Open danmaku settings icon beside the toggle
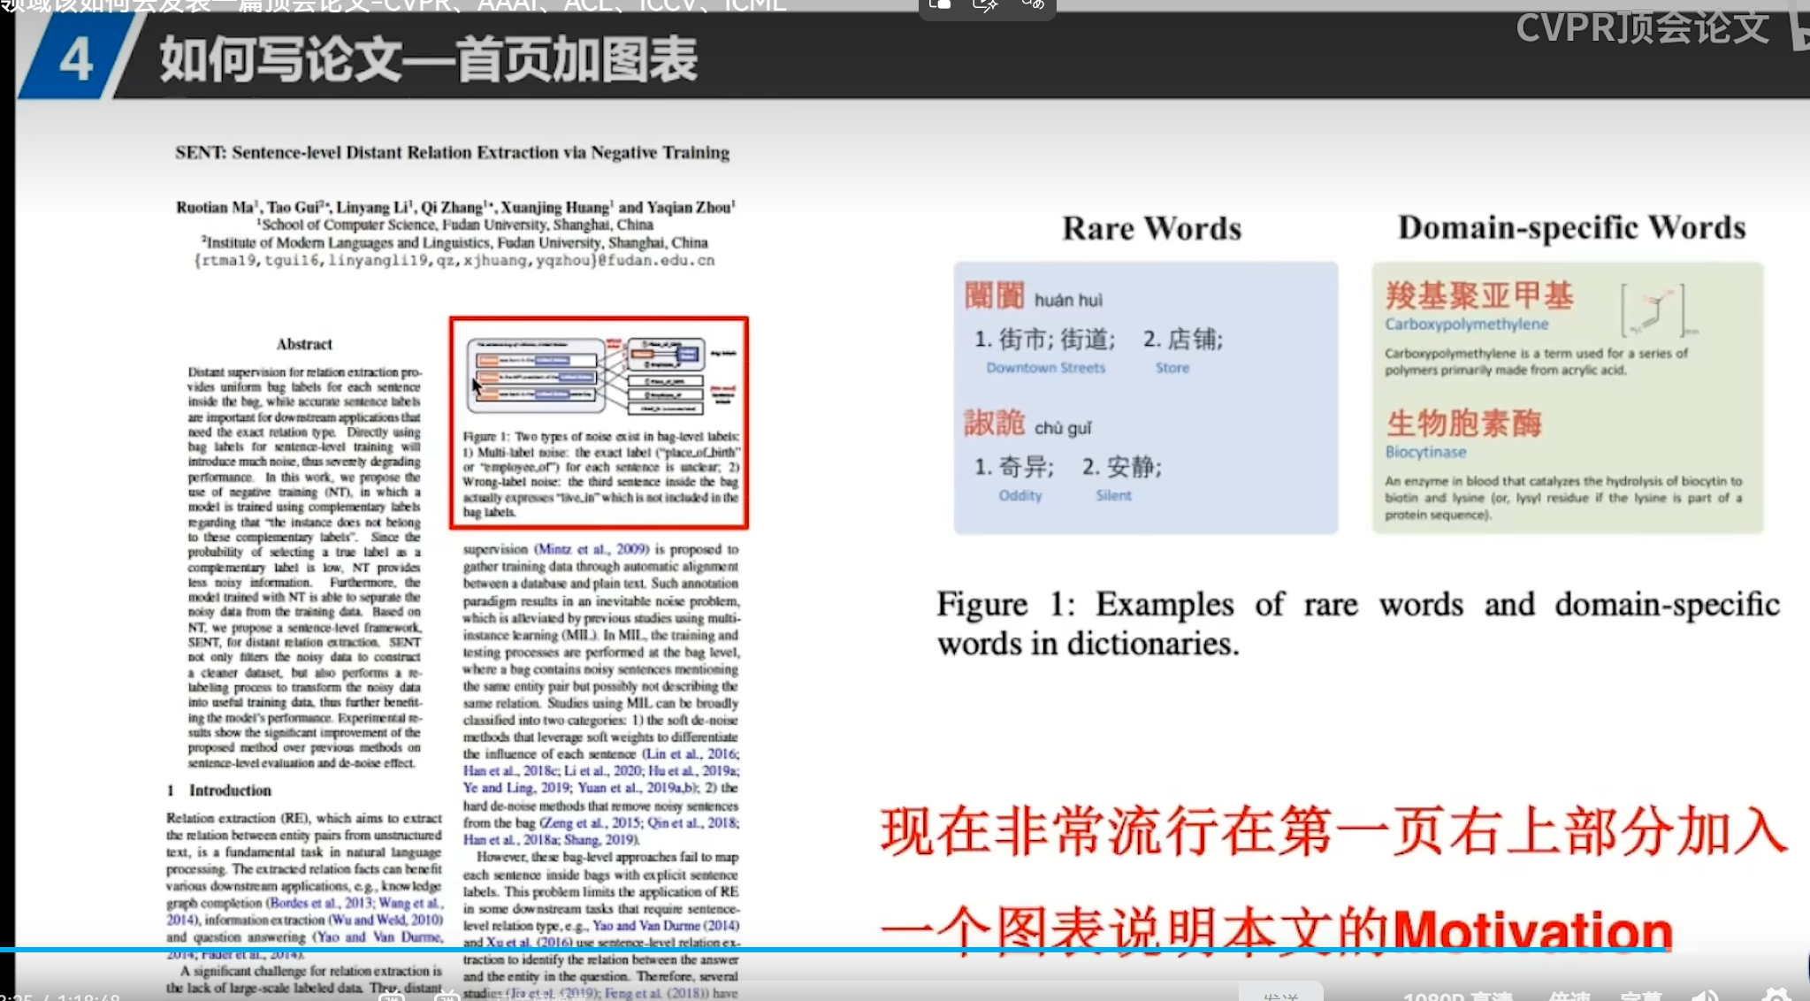Viewport: 1810px width, 1001px height. pyautogui.click(x=447, y=997)
